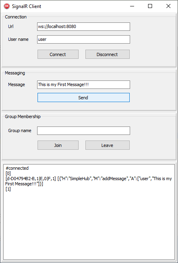The height and width of the screenshot is (263, 178).
Task: Focus the empty Group name field
Action: (83, 130)
